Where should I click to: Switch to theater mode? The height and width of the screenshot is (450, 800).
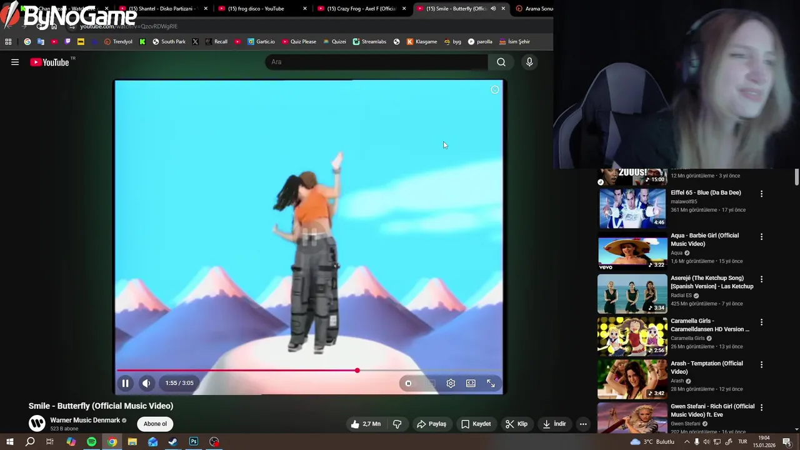click(x=471, y=383)
